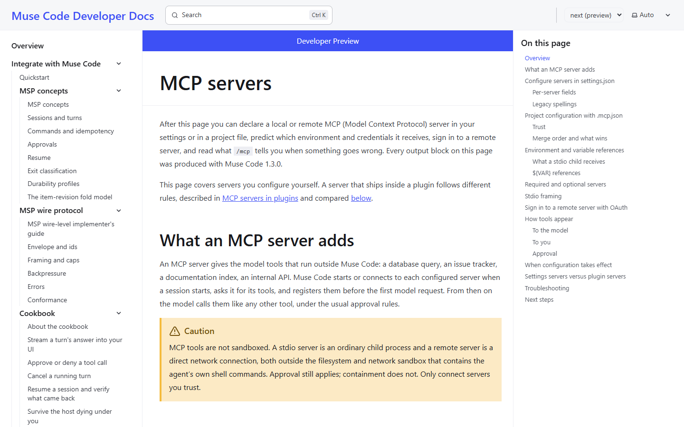
Task: Jump to 'Per-server fields' section
Action: pyautogui.click(x=554, y=92)
